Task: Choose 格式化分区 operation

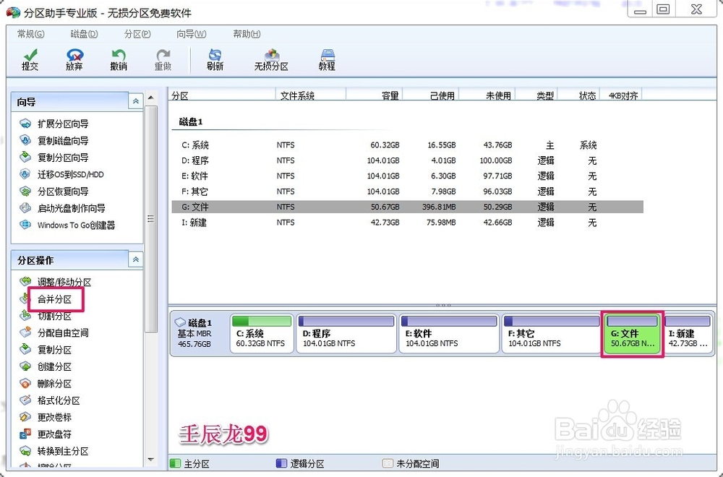Action: (50, 400)
